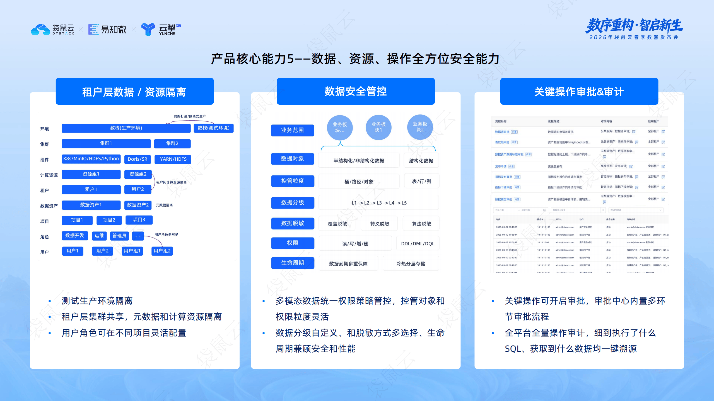Click the K8s/MinIO/HDFS/Python component block
Screen dimensions: 714x401
(91, 159)
